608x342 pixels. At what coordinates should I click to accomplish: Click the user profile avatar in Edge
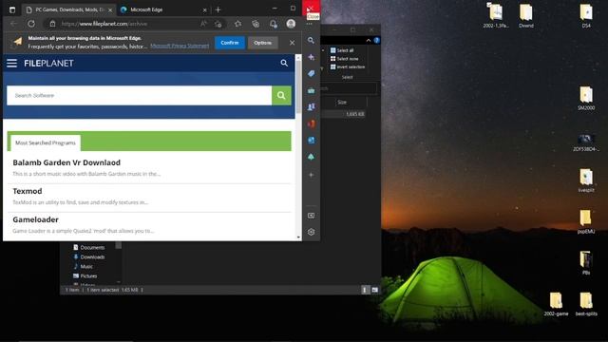click(291, 24)
